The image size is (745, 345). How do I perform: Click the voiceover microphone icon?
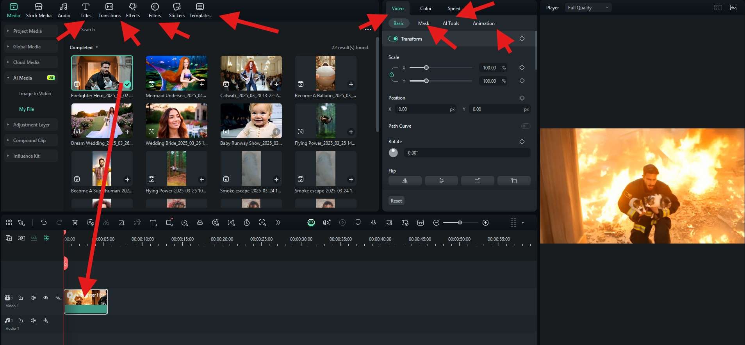pos(374,222)
